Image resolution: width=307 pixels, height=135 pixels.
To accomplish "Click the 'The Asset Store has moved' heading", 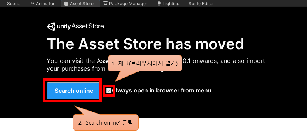I will coord(145,44).
